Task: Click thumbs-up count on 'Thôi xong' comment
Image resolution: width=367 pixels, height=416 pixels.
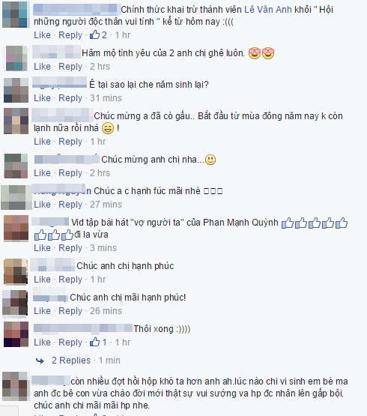Action: coord(98,342)
